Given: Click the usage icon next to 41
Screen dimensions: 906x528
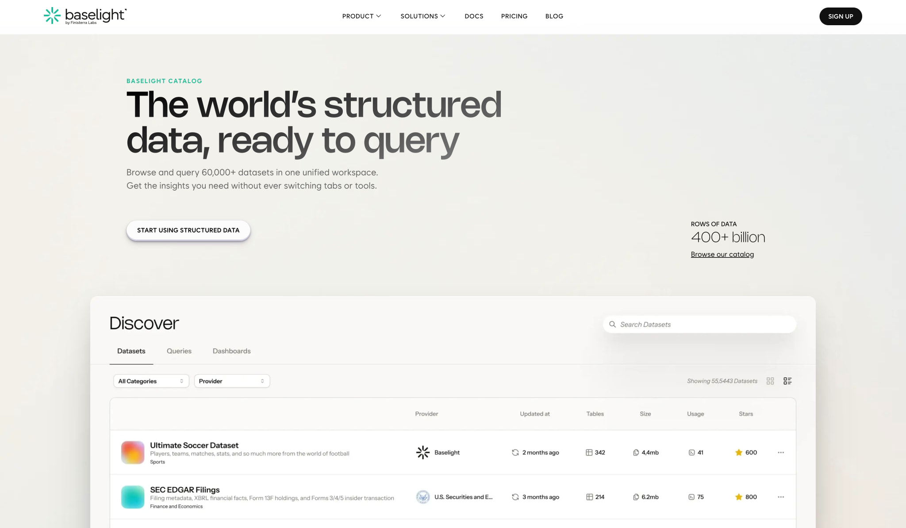Looking at the screenshot, I should [691, 452].
